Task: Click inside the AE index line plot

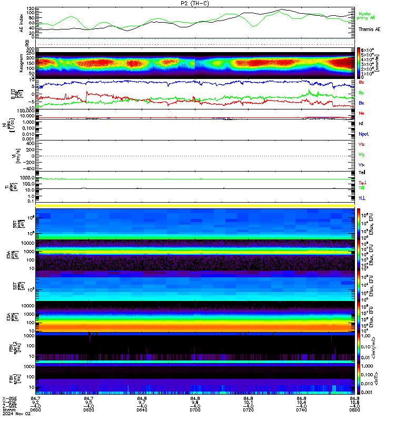Action: coord(195,23)
